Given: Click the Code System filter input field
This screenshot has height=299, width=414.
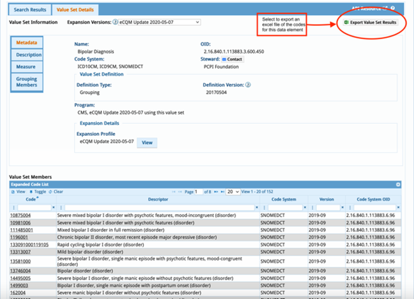Looking at the screenshot, I should pyautogui.click(x=285, y=208).
